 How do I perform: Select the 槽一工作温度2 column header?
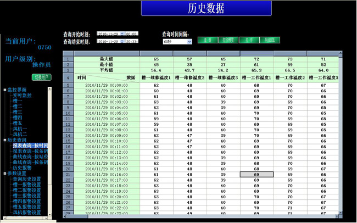coord(290,77)
